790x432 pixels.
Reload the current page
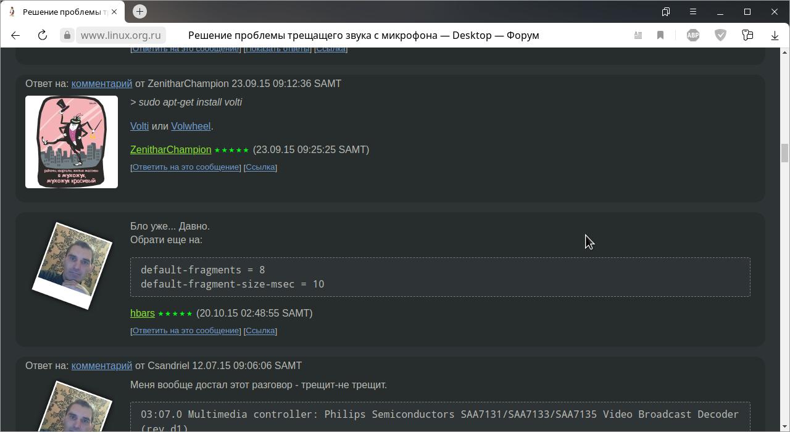click(43, 35)
